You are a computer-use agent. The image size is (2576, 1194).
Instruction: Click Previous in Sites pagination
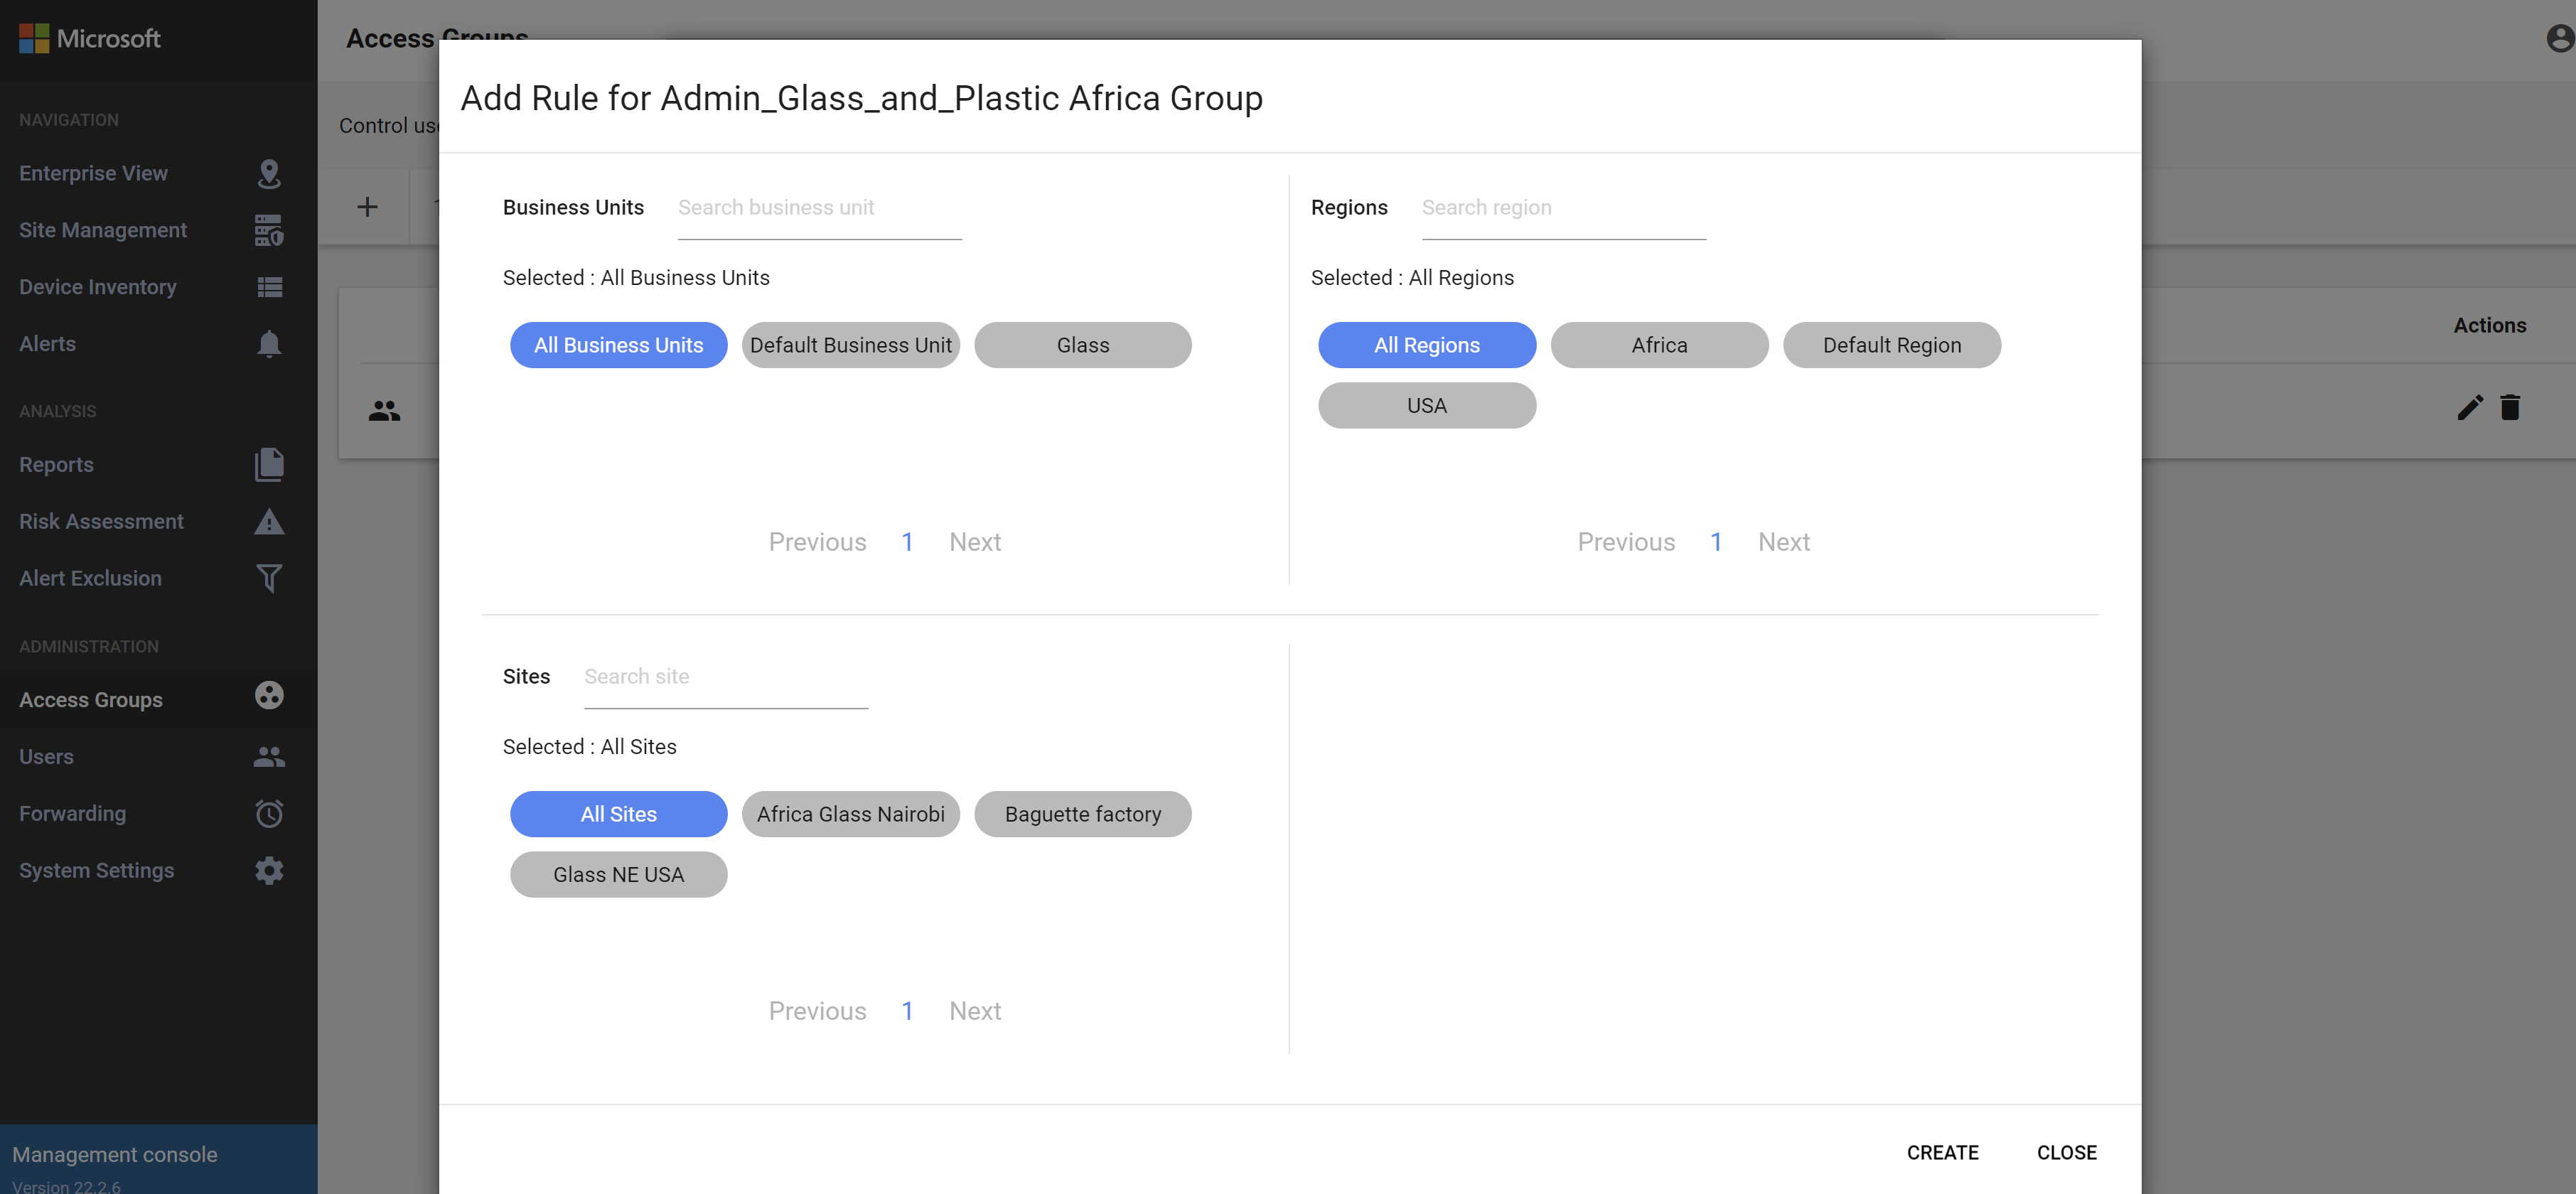point(817,1011)
